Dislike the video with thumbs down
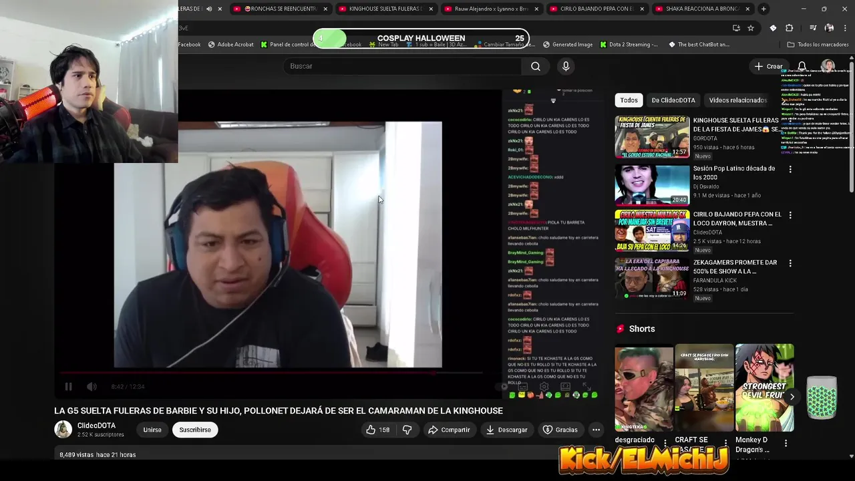Viewport: 855px width, 481px height. click(407, 430)
